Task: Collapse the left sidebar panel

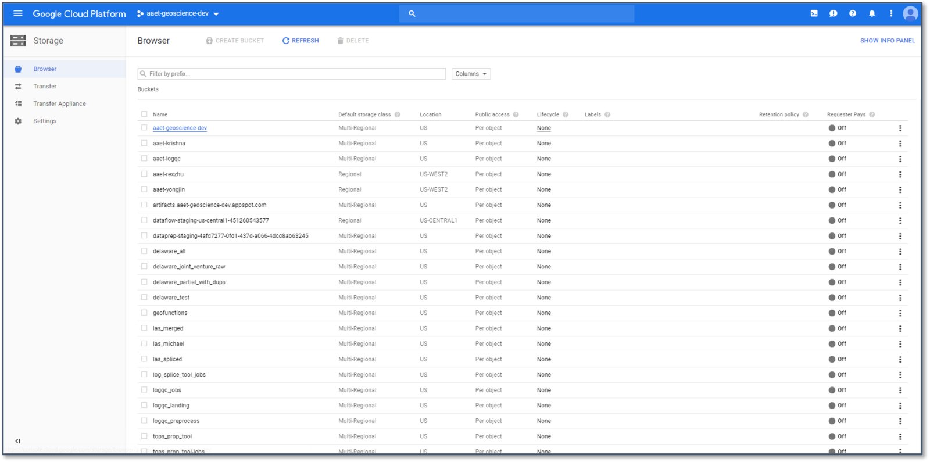Action: click(17, 441)
